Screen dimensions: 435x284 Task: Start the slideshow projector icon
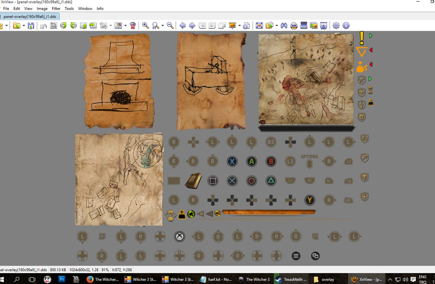(x=233, y=25)
